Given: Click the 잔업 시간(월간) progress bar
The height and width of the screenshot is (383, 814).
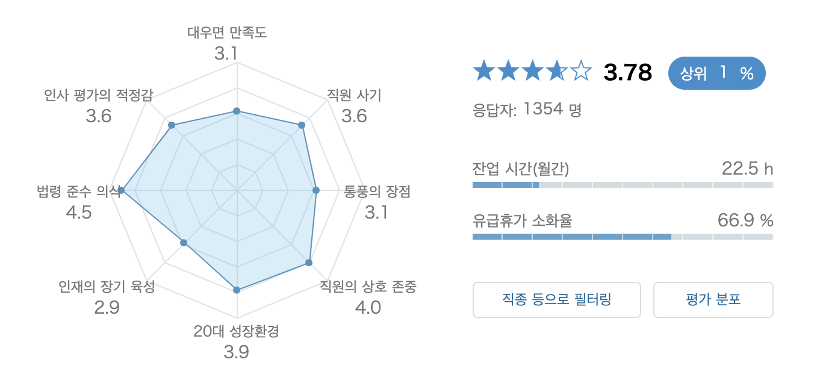Looking at the screenshot, I should (623, 185).
